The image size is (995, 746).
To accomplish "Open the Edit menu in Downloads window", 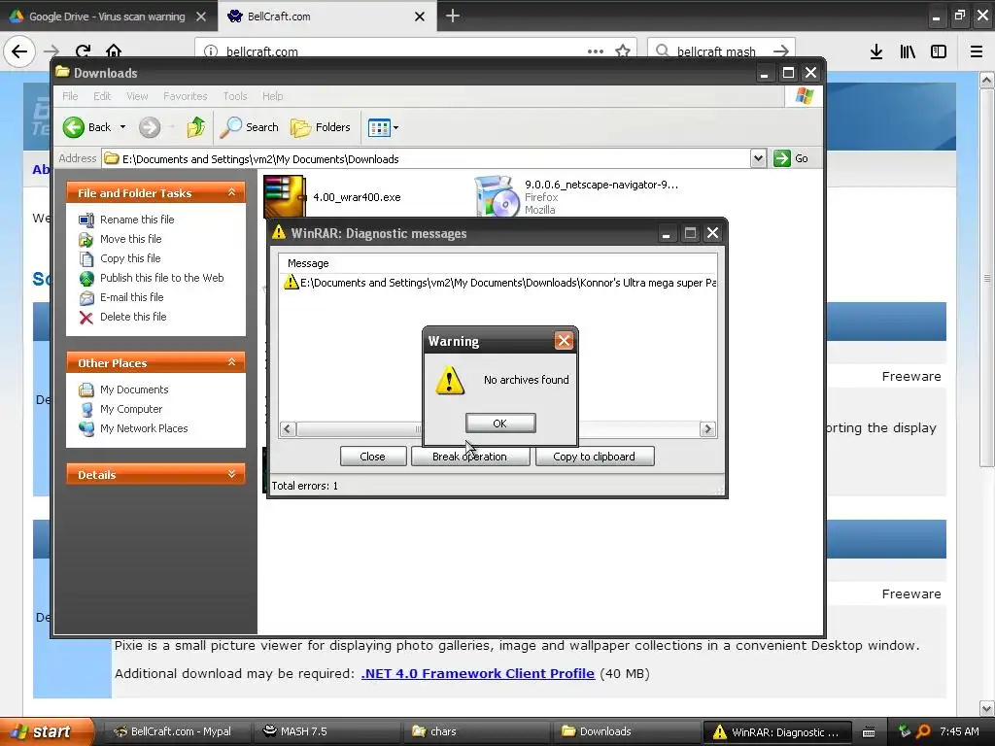I will coord(101,96).
